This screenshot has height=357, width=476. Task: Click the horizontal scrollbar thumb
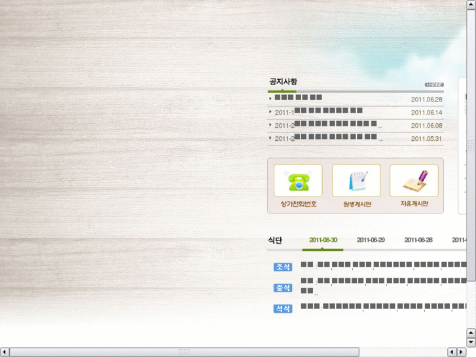[184, 352]
